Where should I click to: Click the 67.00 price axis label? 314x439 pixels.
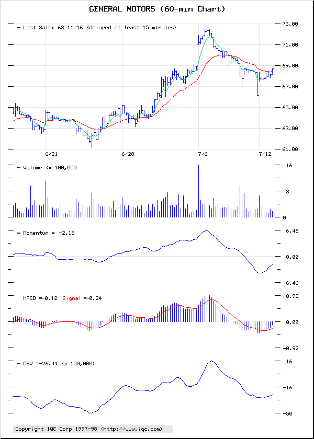[x=290, y=87]
